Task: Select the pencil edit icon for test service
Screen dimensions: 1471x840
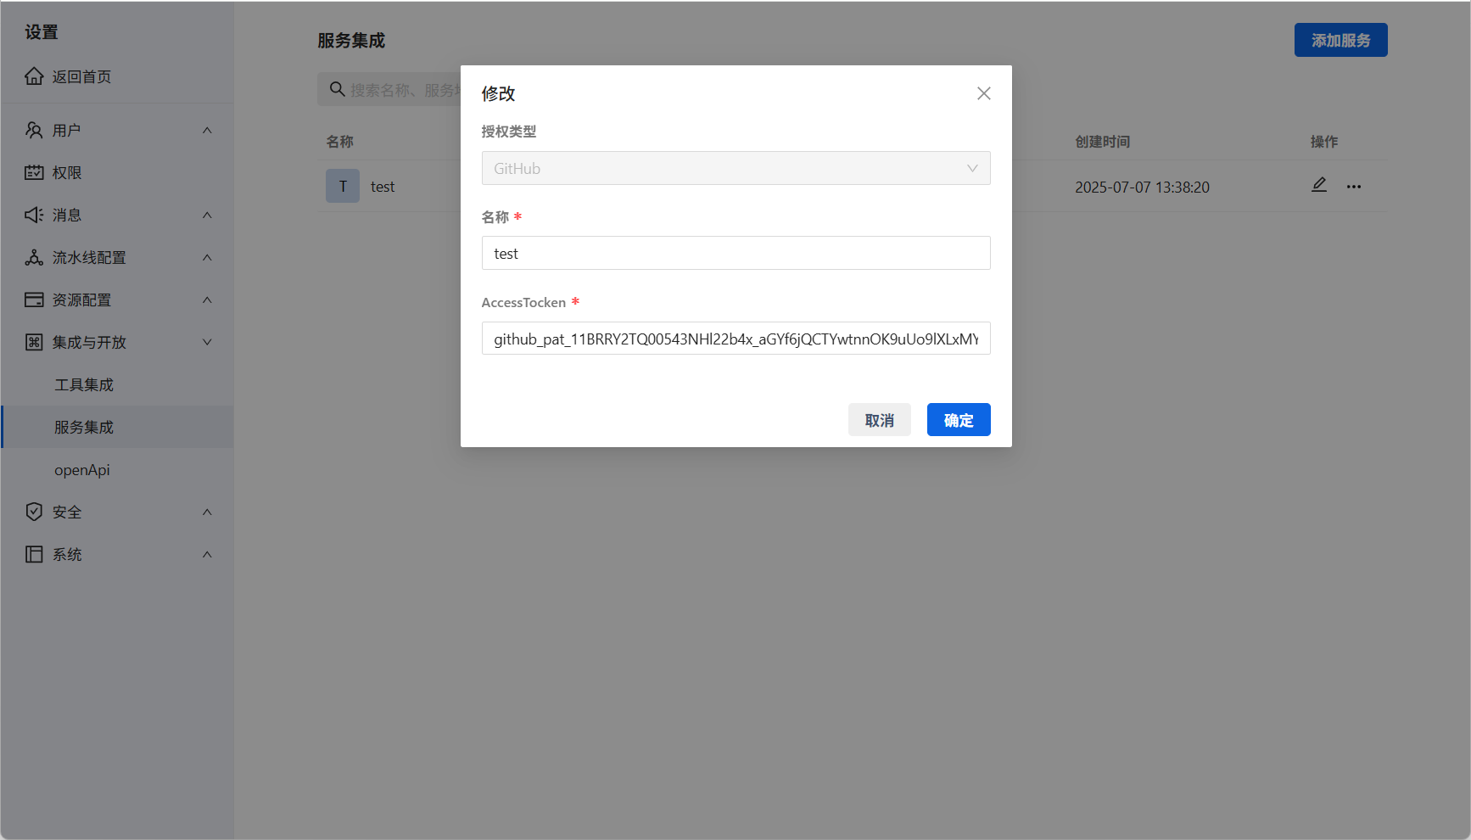Action: pos(1319,185)
